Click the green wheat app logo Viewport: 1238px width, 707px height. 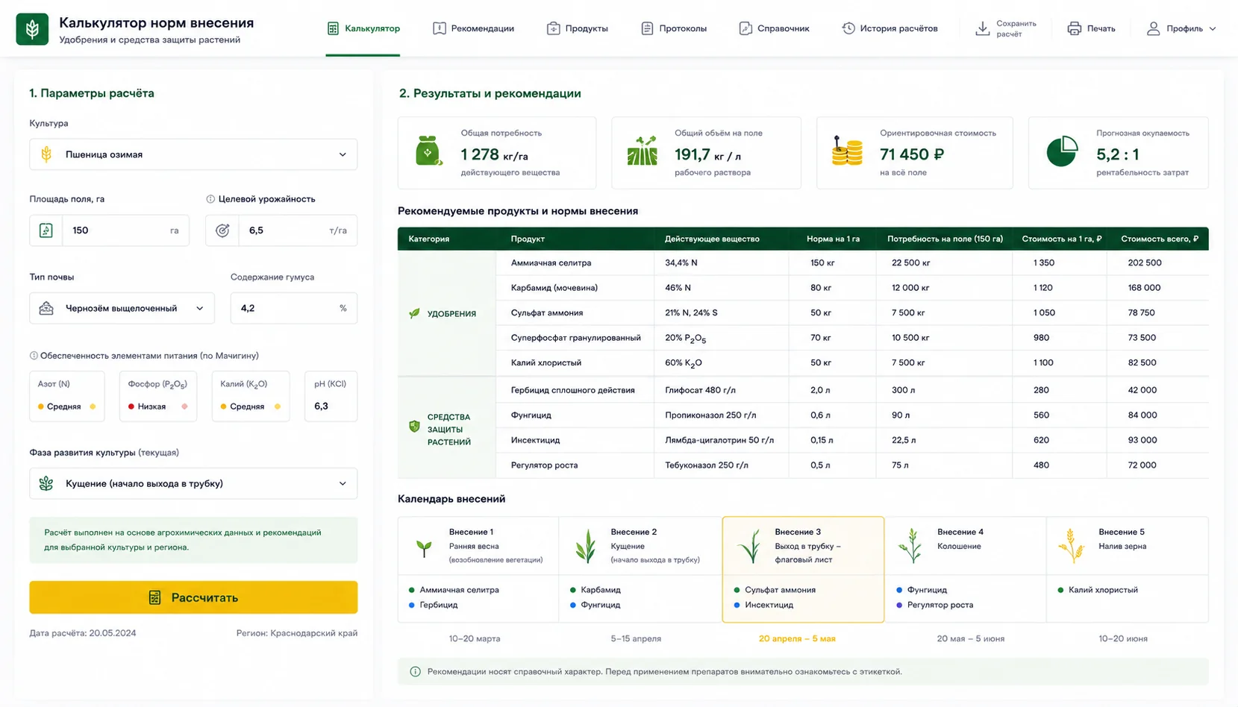pyautogui.click(x=32, y=29)
